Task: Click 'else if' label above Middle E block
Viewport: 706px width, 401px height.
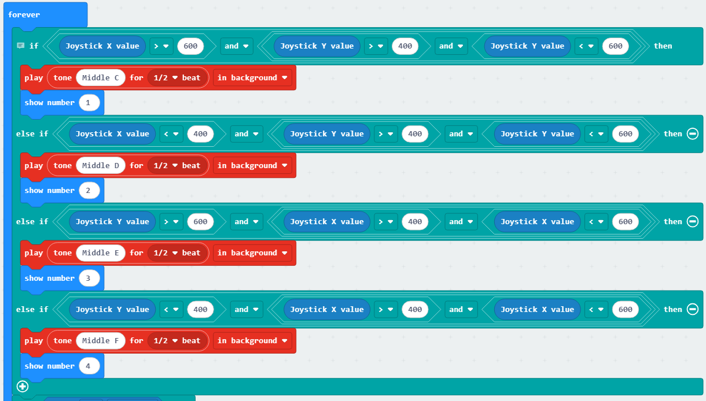Action: [x=32, y=222]
